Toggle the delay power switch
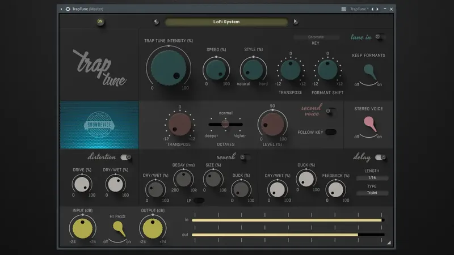Viewport: 454px width, 255px height. (x=380, y=157)
